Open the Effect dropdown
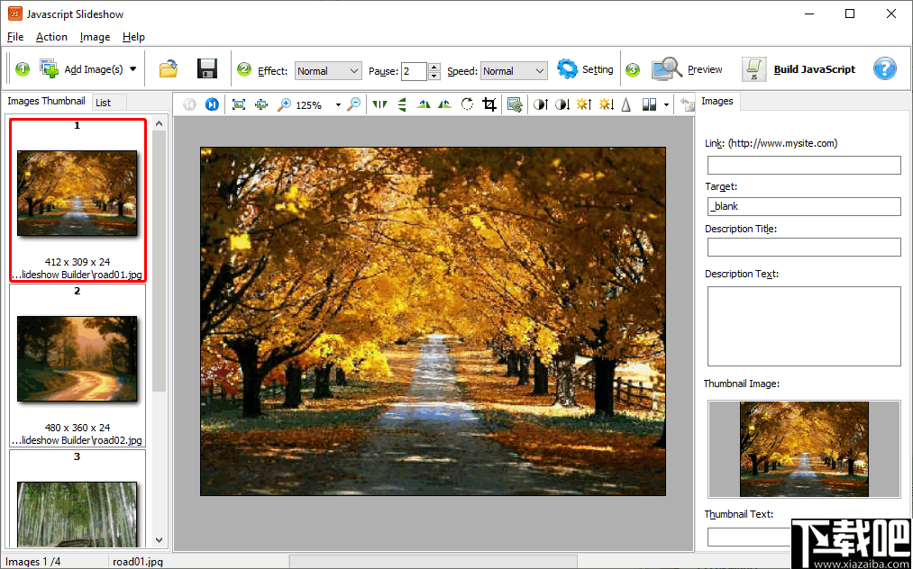913x569 pixels. [328, 71]
